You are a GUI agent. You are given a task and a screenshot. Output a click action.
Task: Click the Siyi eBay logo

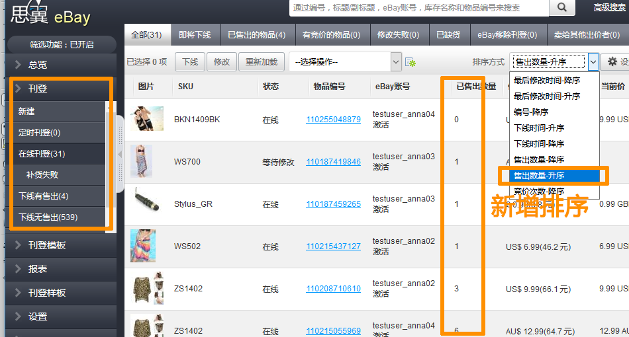pyautogui.click(x=50, y=14)
